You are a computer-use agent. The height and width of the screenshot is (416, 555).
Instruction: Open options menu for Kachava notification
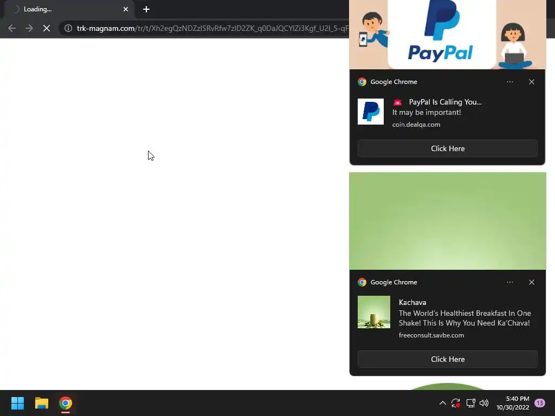(509, 282)
